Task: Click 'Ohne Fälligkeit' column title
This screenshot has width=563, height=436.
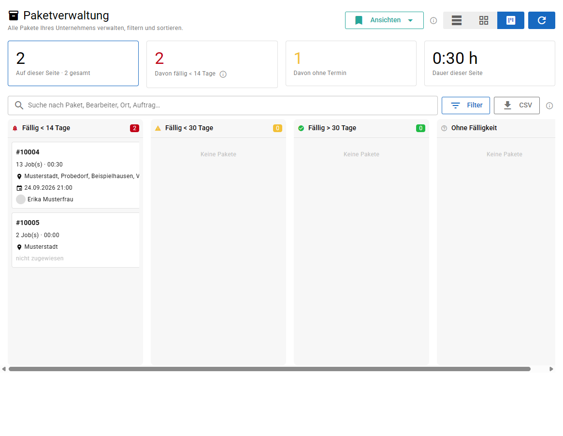Action: (x=474, y=128)
